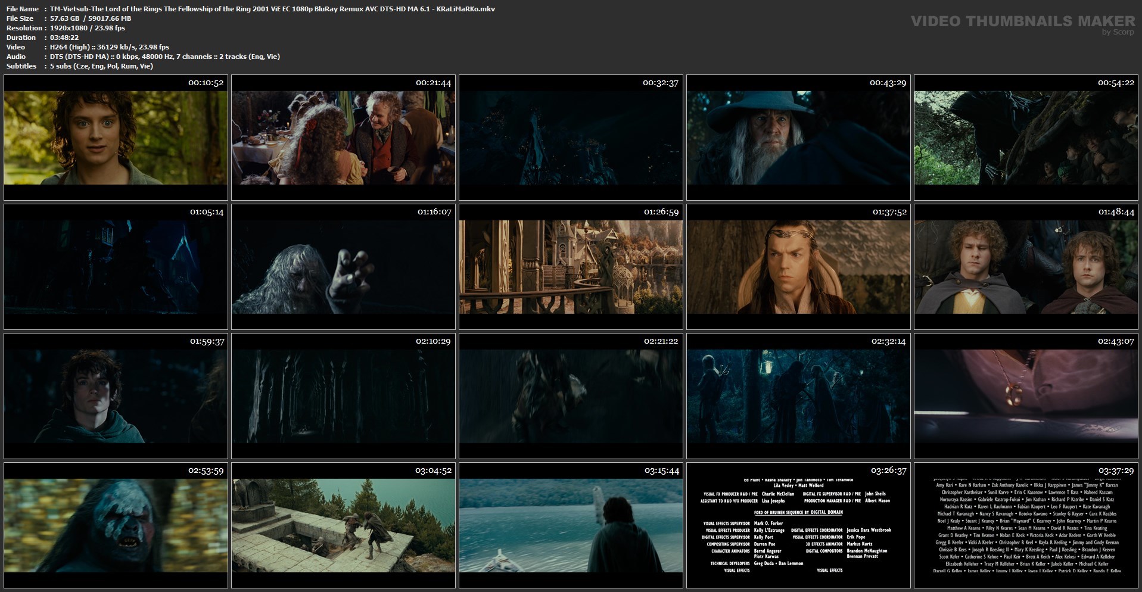Open the lake frame at 03:15:44
1142x592 pixels.
(571, 525)
